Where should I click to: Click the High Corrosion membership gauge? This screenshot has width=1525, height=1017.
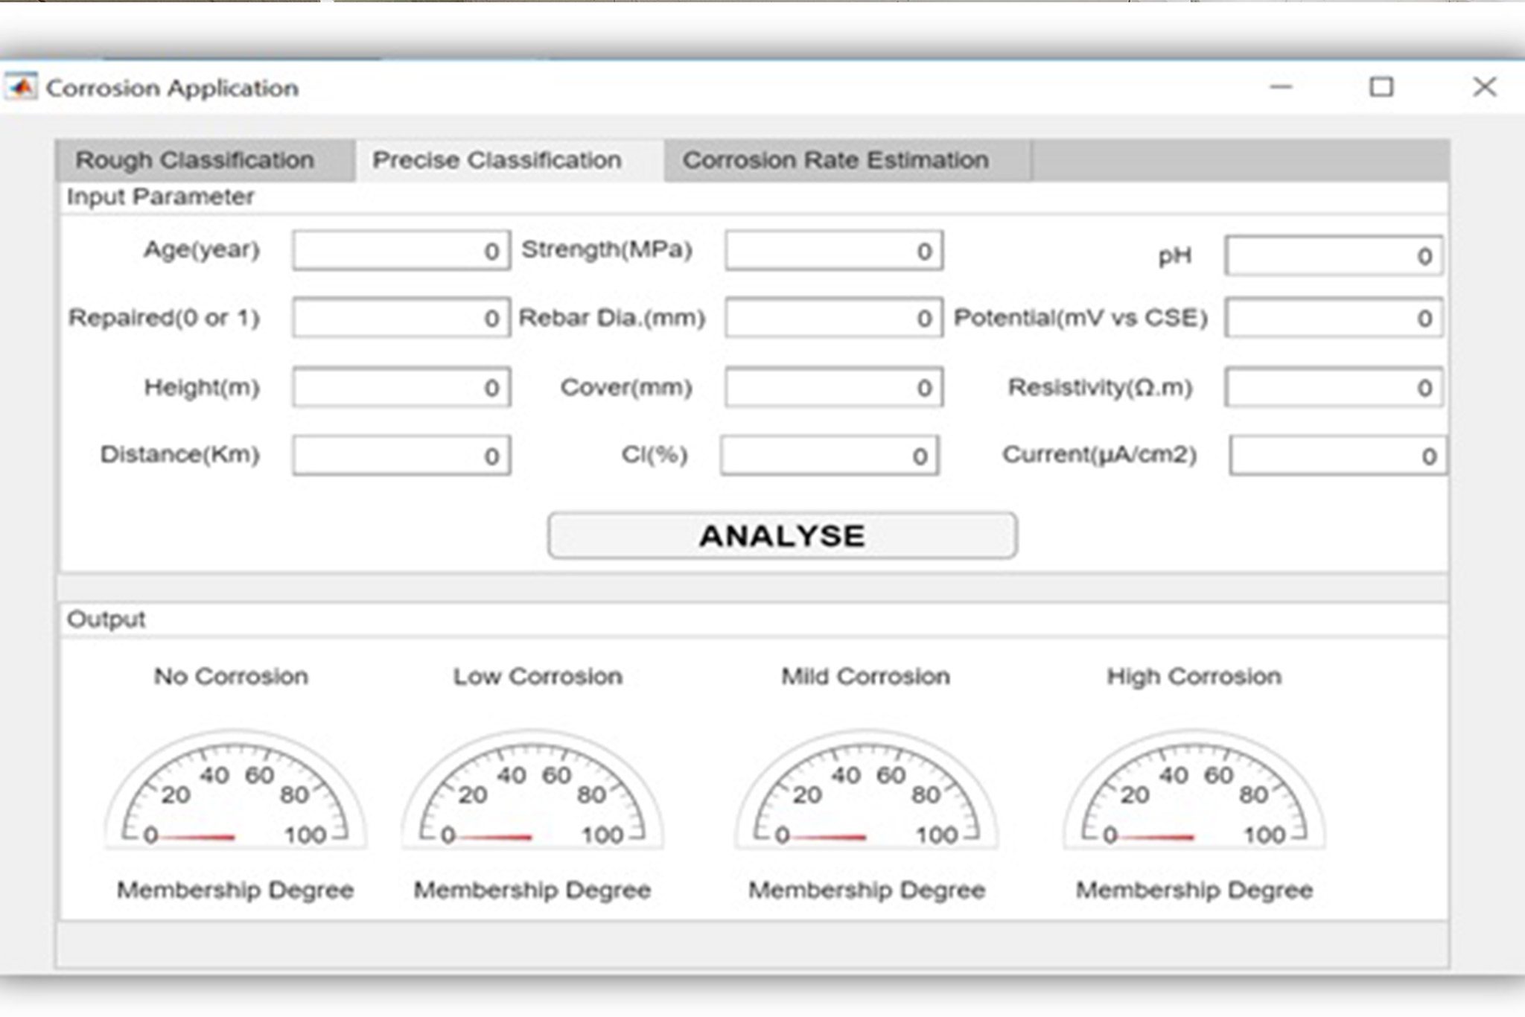(1194, 793)
